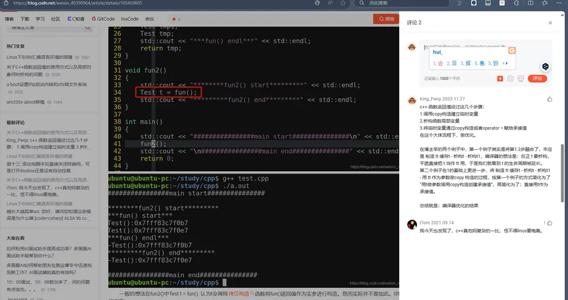The width and height of the screenshot is (568, 300).
Task: Select IME candidate 2 回
Action: click(x=452, y=64)
